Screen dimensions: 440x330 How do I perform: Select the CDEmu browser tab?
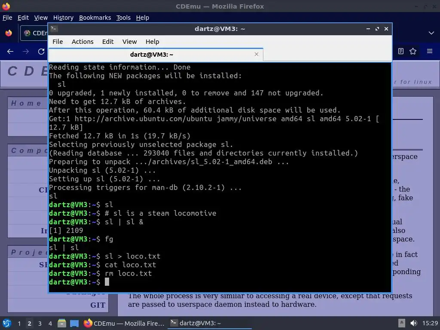(x=34, y=33)
